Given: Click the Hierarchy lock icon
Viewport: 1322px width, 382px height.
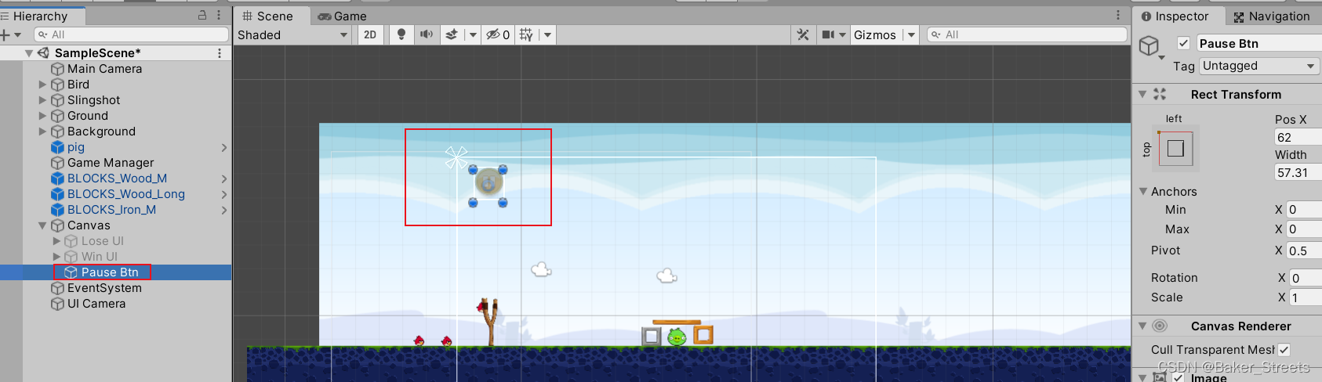Looking at the screenshot, I should pos(202,15).
